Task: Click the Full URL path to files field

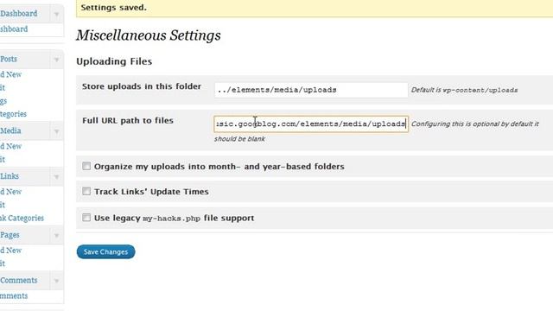Action: coord(311,124)
